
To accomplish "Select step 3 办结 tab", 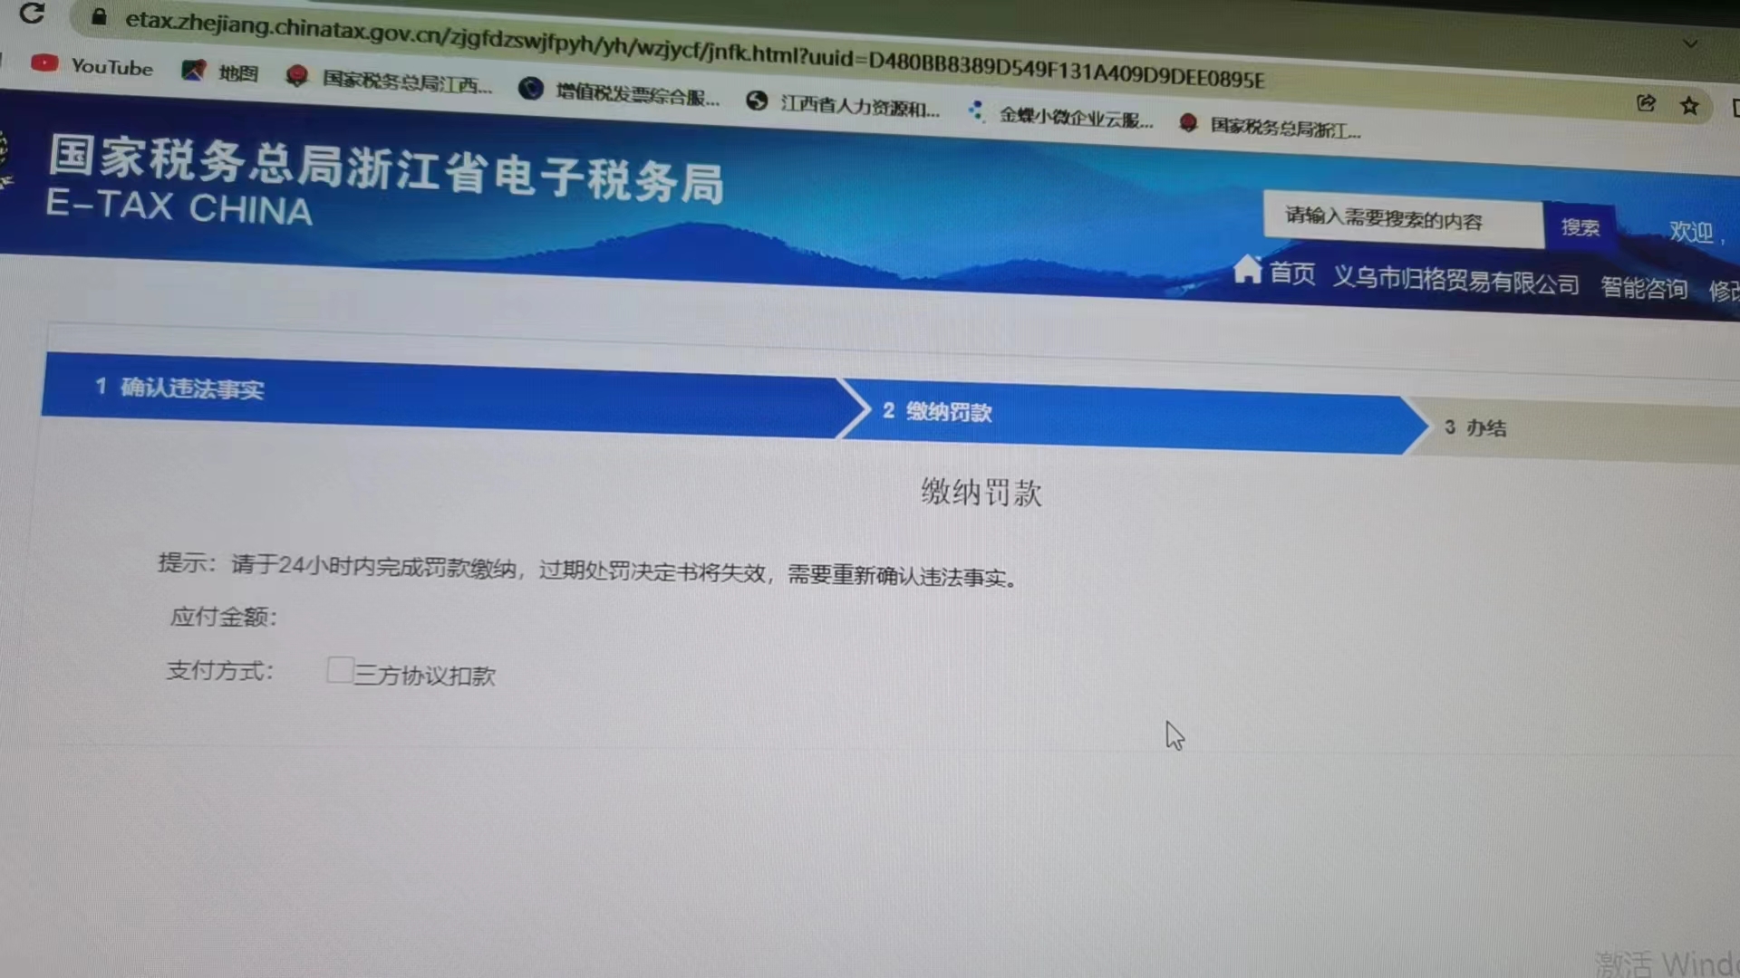I will click(x=1475, y=427).
